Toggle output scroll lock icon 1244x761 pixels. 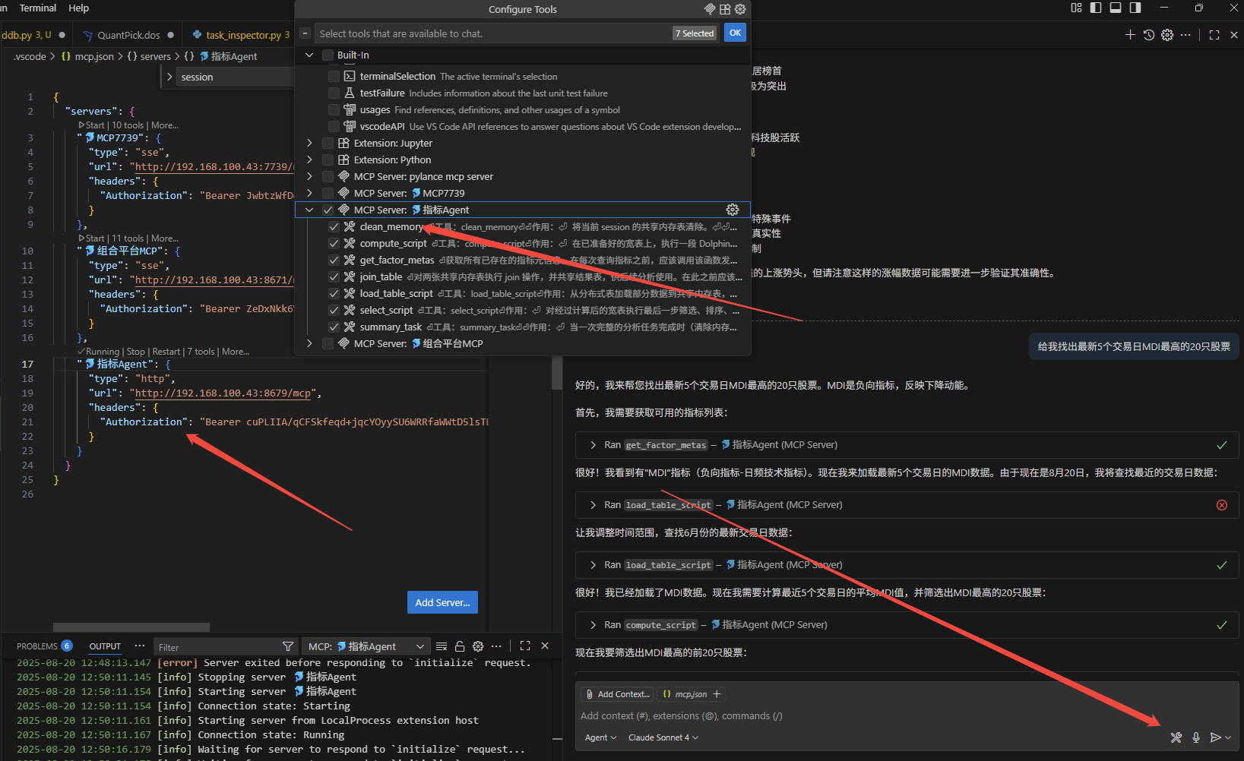tap(460, 646)
